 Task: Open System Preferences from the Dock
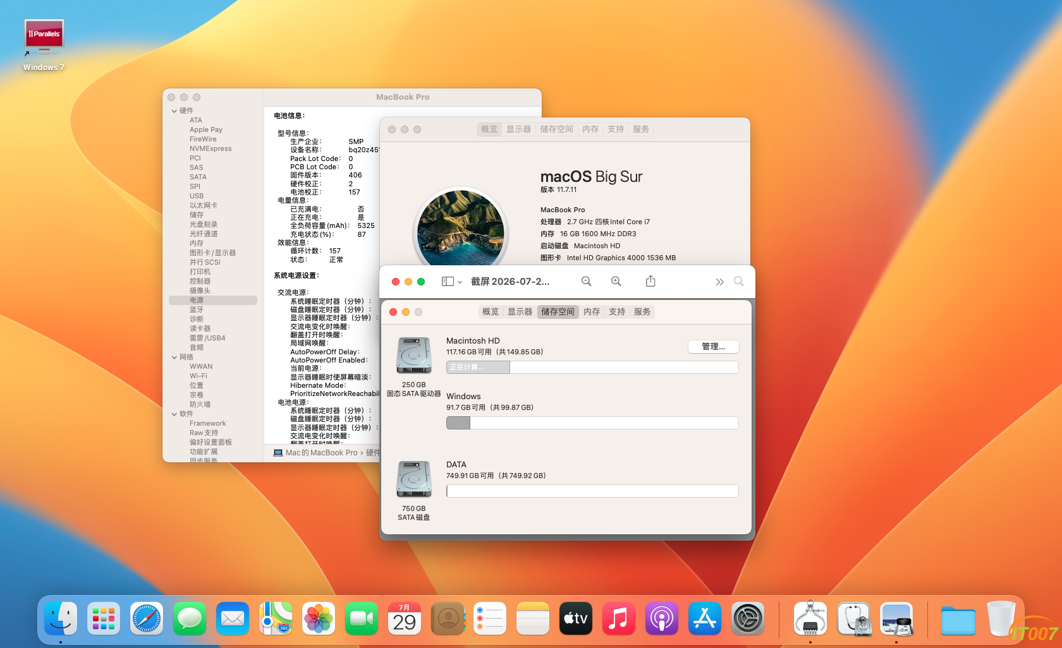click(x=748, y=618)
